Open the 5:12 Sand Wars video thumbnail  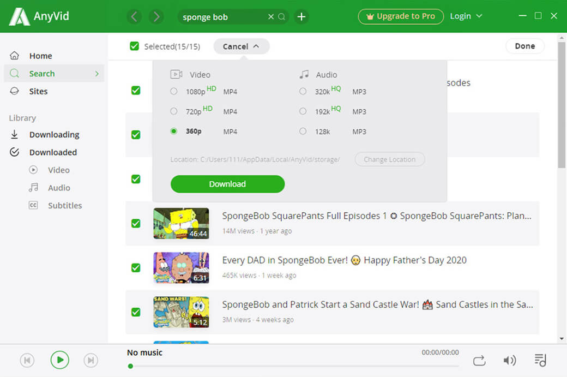tap(181, 312)
